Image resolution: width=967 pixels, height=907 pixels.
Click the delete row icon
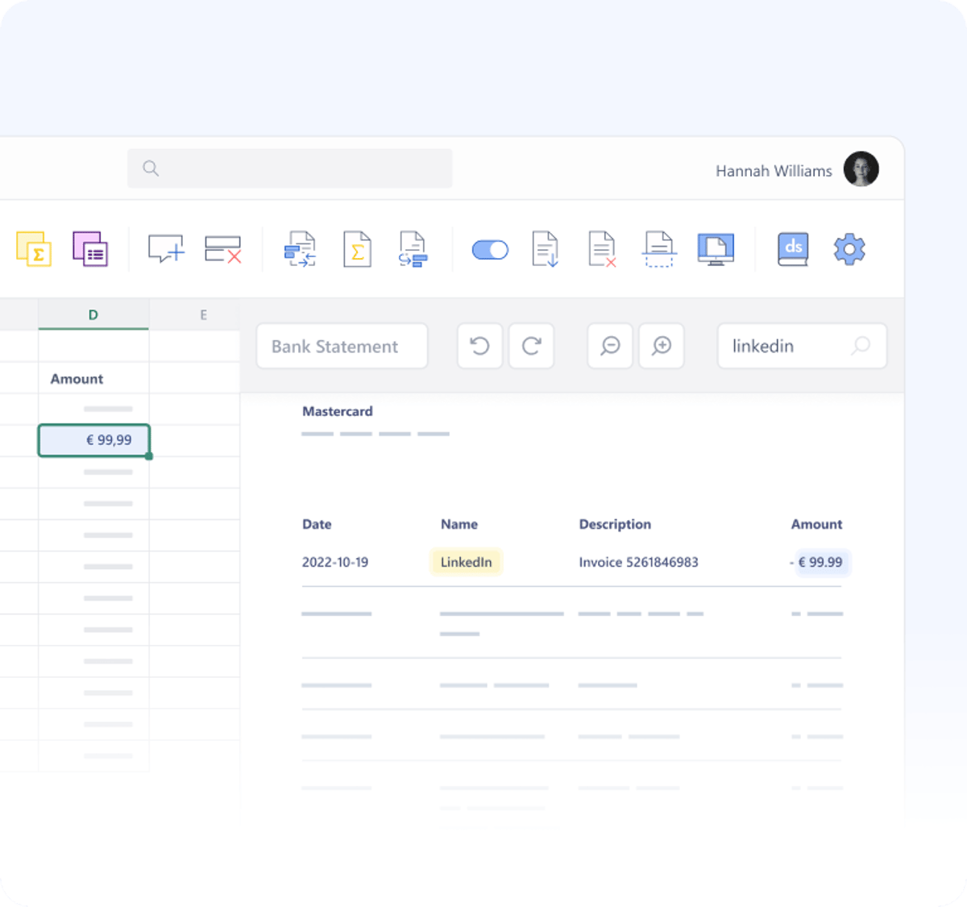[223, 249]
